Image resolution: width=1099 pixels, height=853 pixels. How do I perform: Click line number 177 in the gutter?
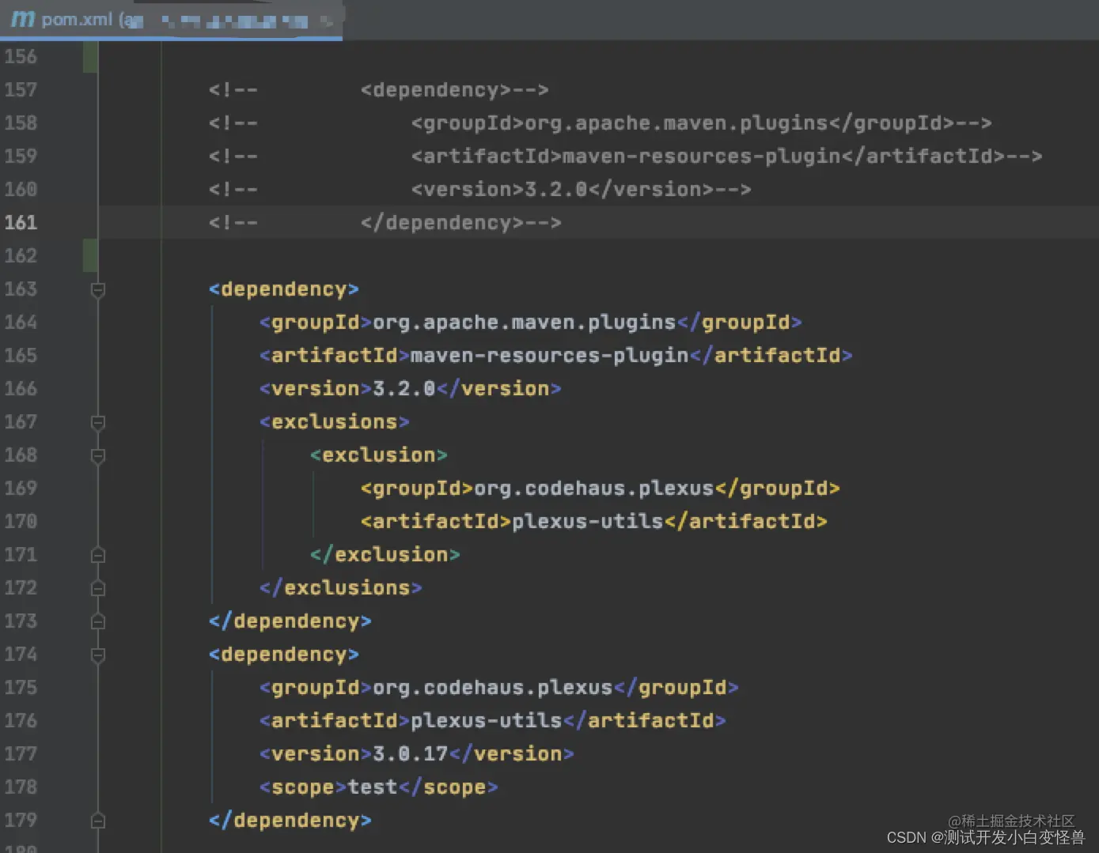pos(21,754)
